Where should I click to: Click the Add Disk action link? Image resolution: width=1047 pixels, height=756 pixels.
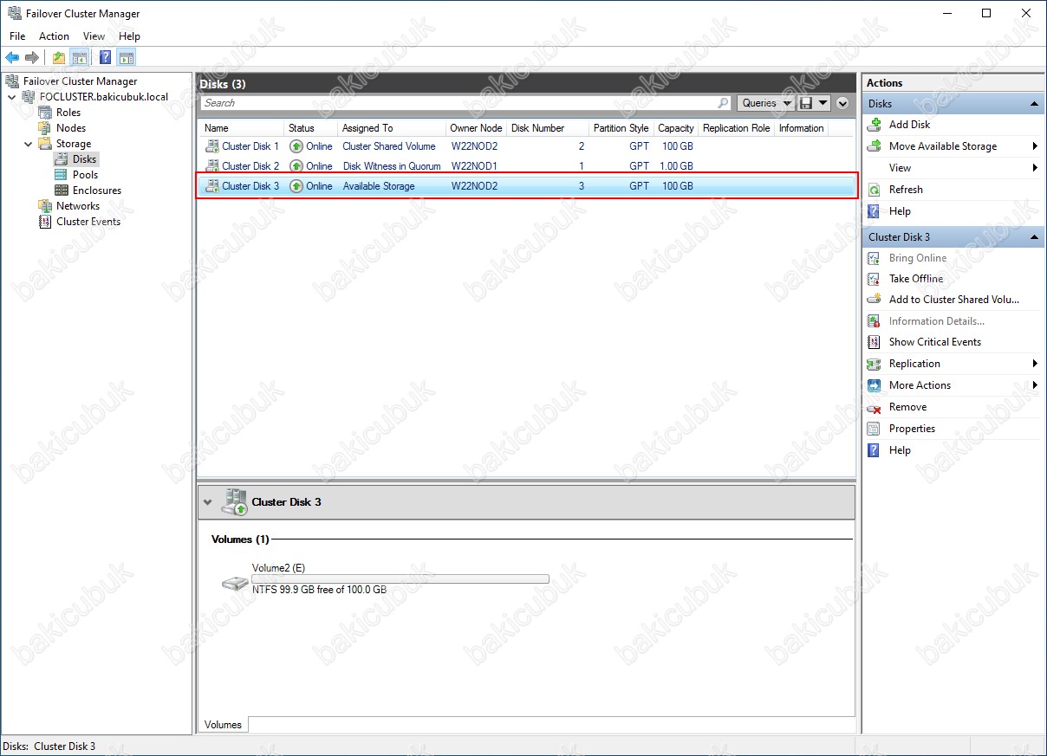pyautogui.click(x=909, y=125)
